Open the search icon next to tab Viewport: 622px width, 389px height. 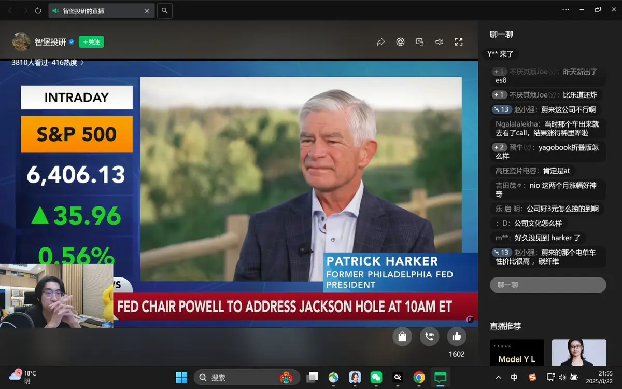pos(164,10)
